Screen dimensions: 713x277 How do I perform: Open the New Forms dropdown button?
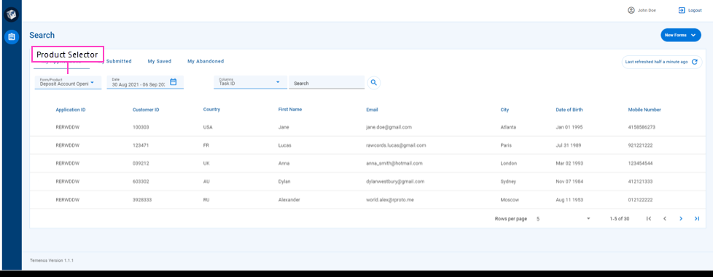(x=681, y=35)
